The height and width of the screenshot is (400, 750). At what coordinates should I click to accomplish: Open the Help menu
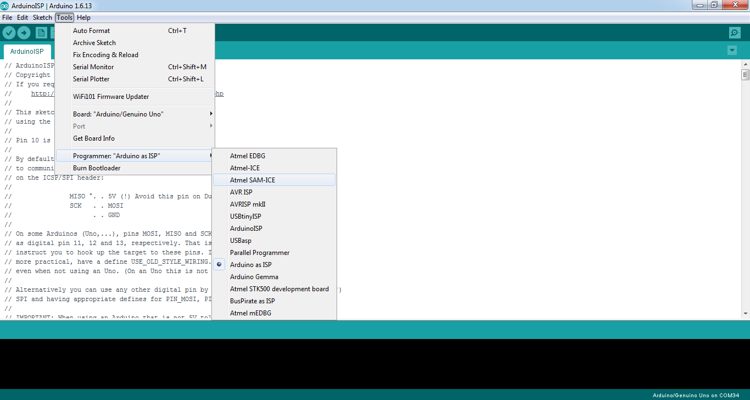(83, 18)
